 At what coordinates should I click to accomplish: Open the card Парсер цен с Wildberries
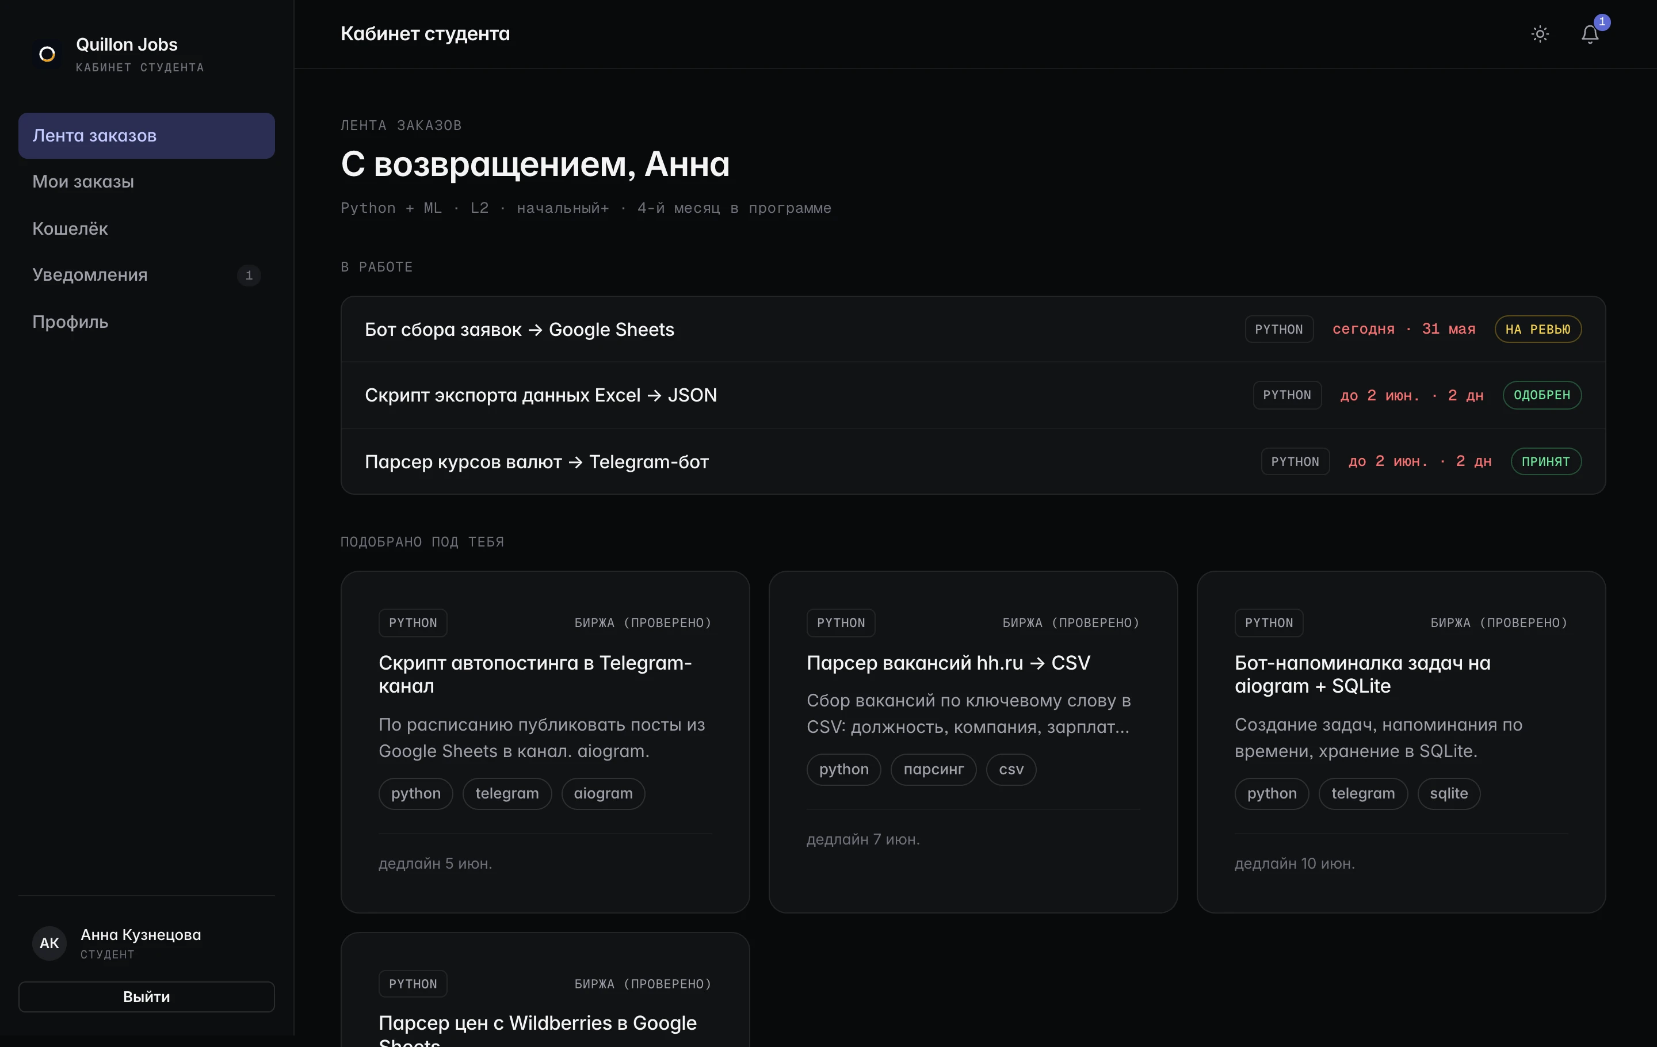click(545, 990)
